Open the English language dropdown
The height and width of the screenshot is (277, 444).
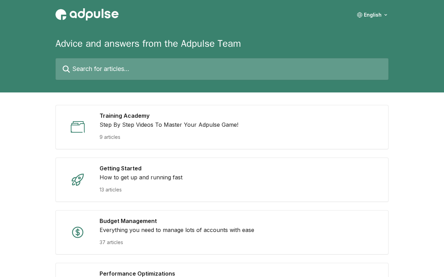tap(373, 15)
